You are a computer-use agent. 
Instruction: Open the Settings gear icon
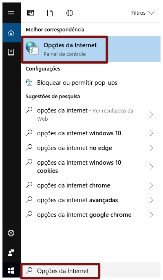pos(11,233)
